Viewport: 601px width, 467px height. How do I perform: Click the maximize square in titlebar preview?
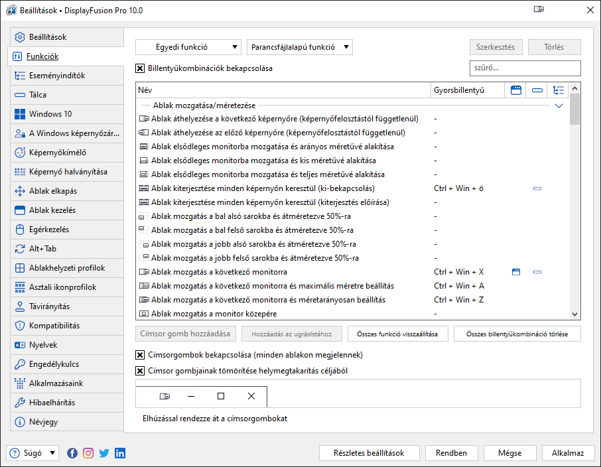click(x=221, y=396)
